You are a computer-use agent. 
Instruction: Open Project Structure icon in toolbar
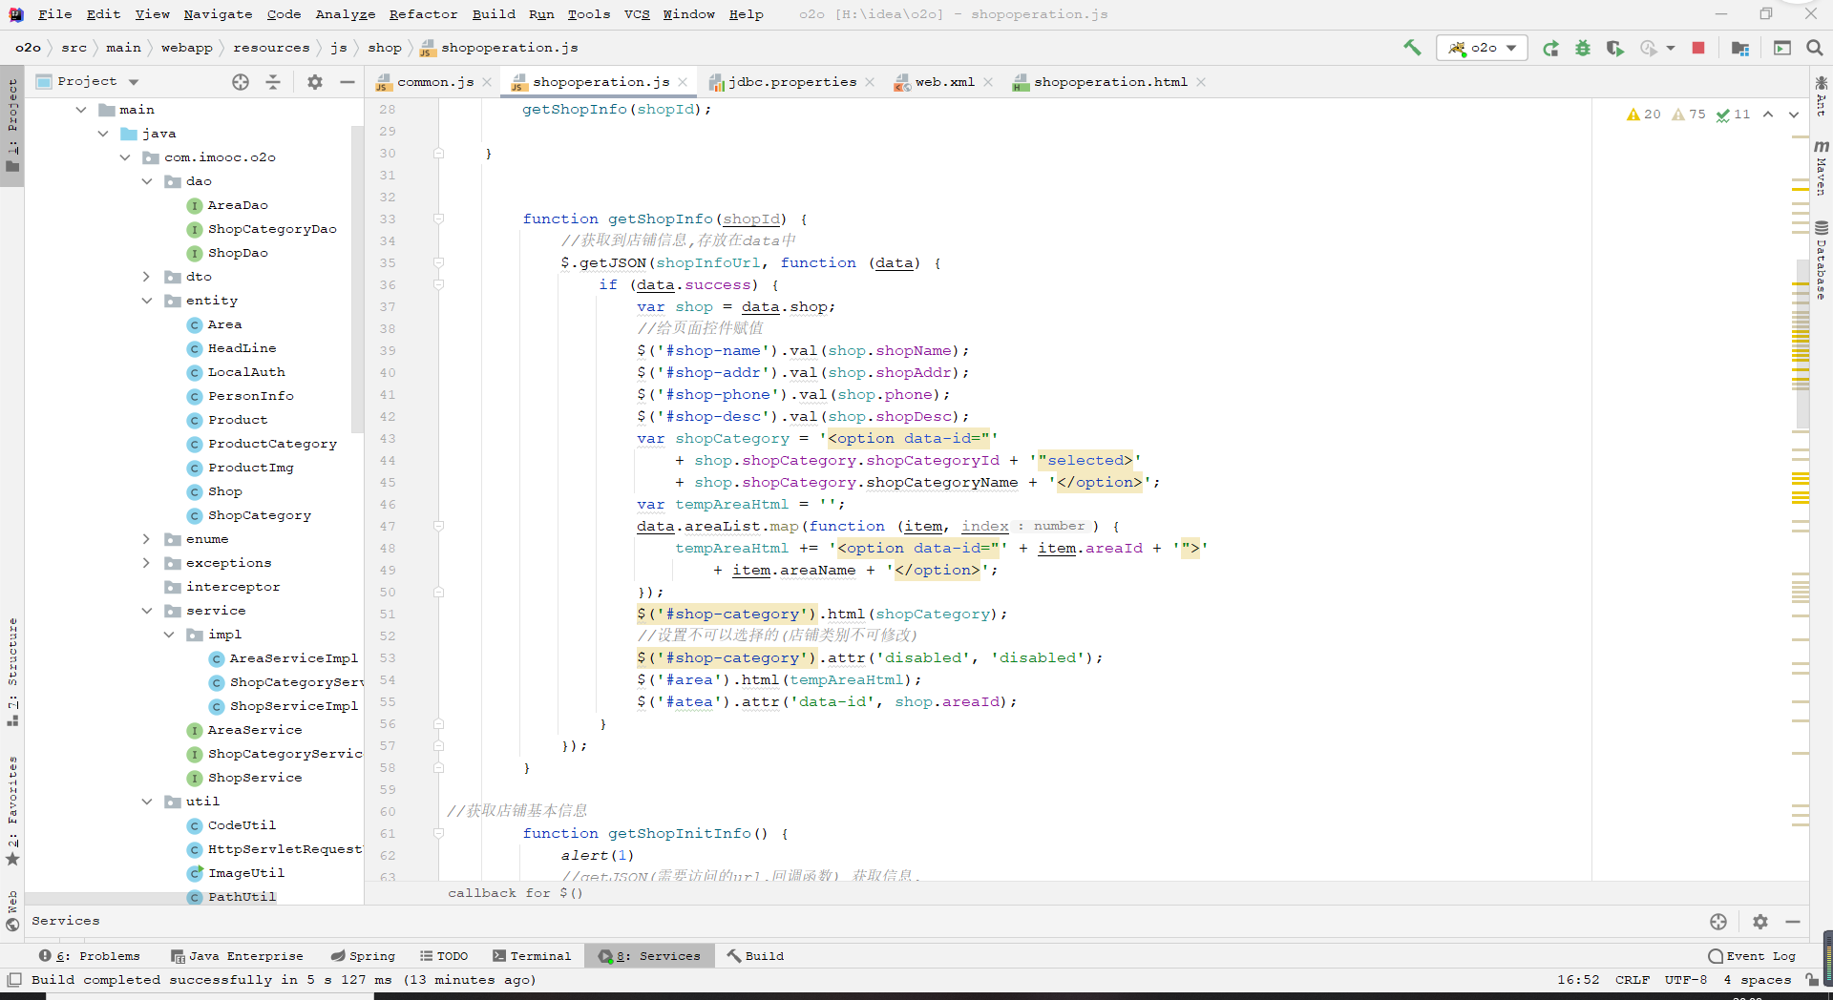coord(1739,48)
